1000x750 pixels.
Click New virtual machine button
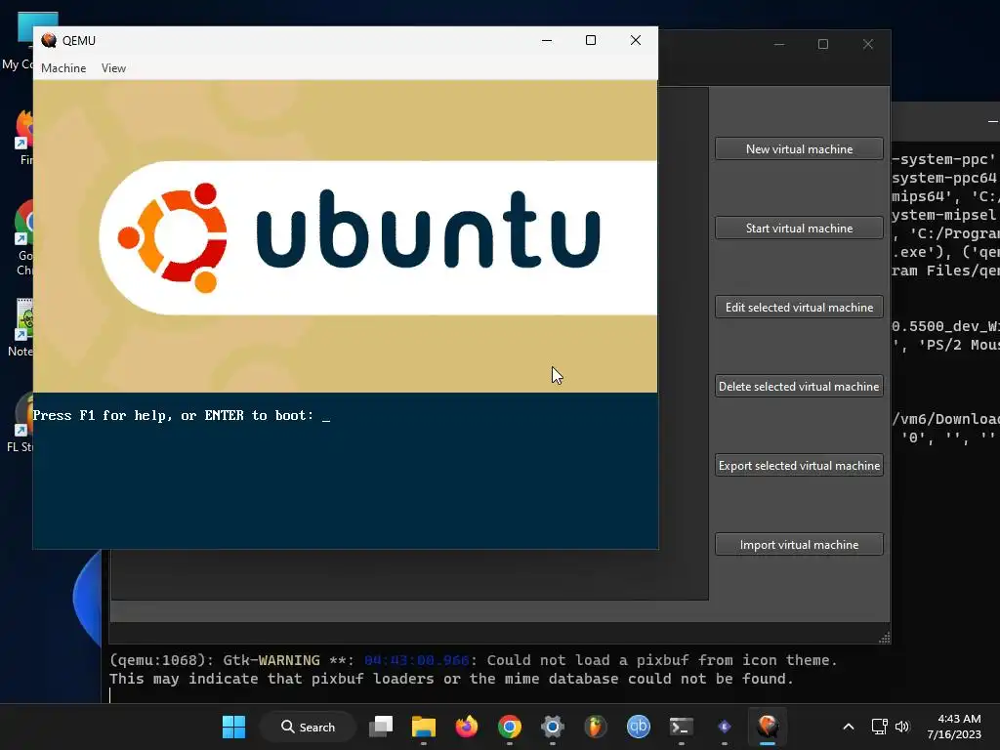click(799, 149)
